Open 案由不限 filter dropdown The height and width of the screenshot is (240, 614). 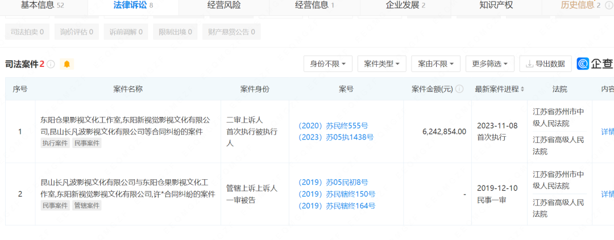tap(436, 64)
